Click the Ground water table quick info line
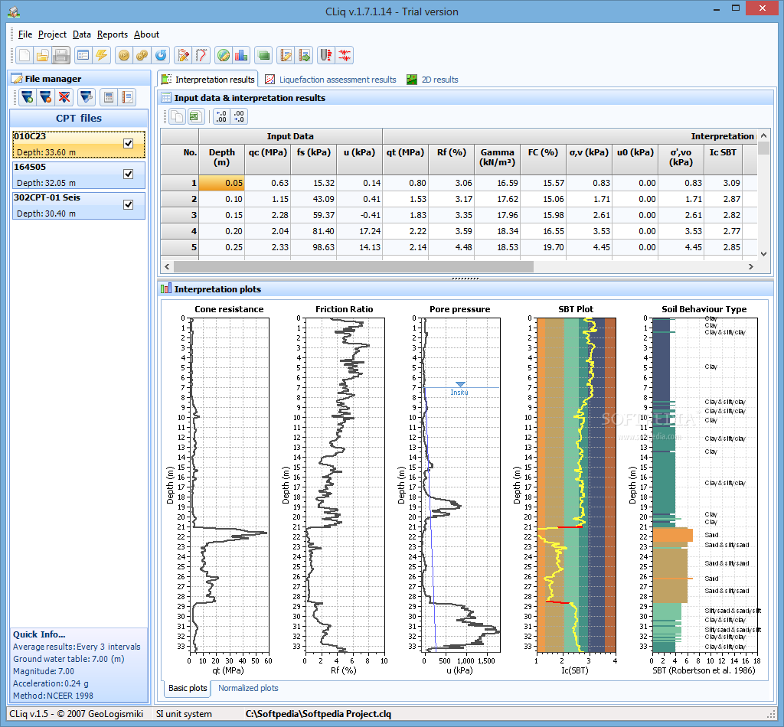The width and height of the screenshot is (784, 727). point(69,659)
